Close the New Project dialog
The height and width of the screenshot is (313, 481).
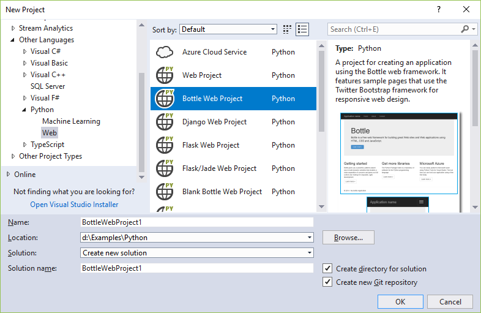pos(466,10)
